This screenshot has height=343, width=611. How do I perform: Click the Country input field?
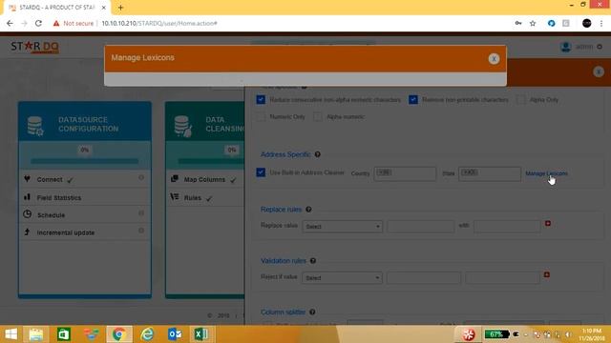405,173
